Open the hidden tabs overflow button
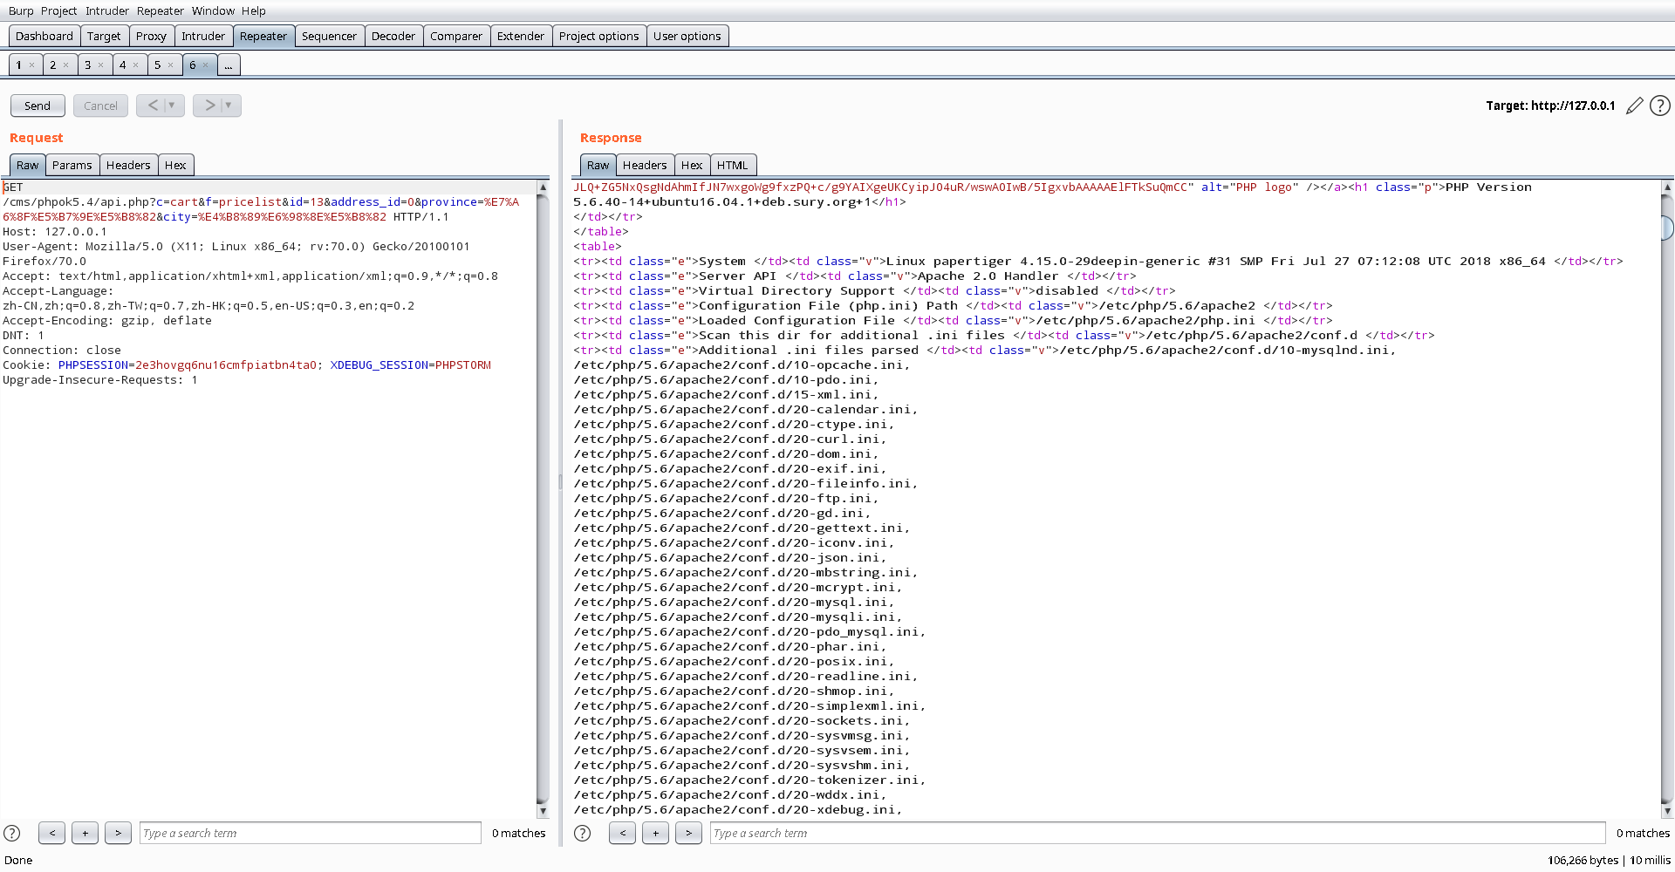This screenshot has height=872, width=1675. (x=228, y=64)
